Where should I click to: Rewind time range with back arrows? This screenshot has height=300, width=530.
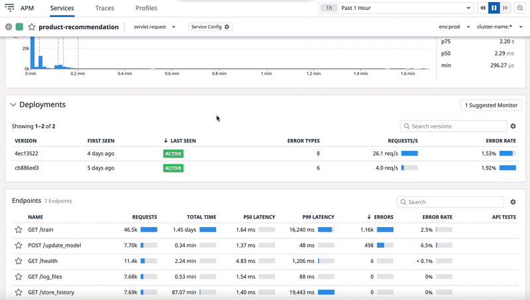[482, 8]
